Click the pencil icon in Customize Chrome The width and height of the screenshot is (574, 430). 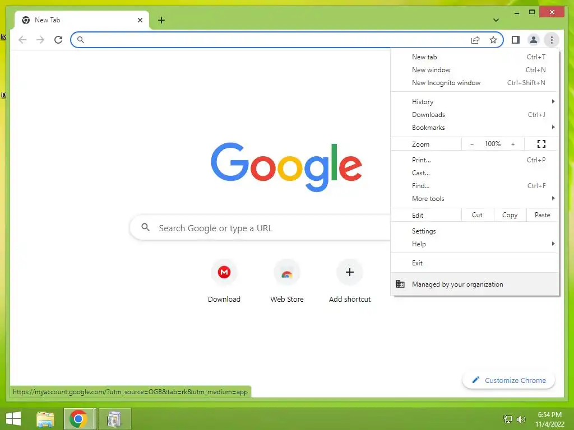tap(475, 380)
